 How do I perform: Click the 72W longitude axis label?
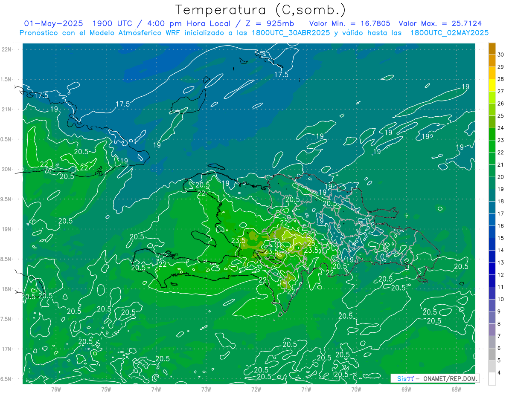click(256, 389)
